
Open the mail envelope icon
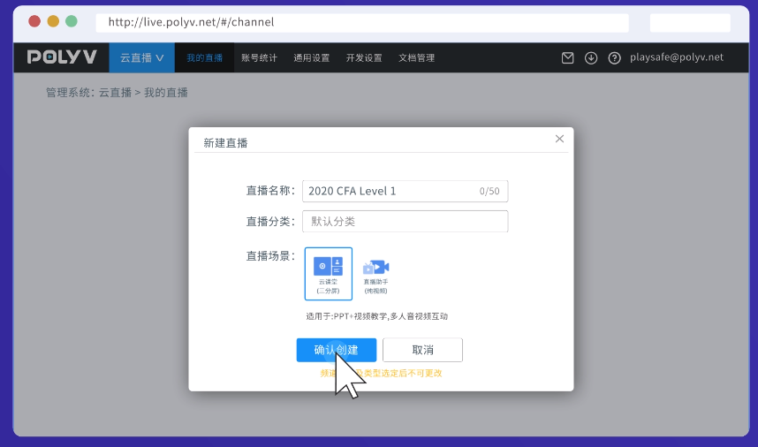click(568, 58)
